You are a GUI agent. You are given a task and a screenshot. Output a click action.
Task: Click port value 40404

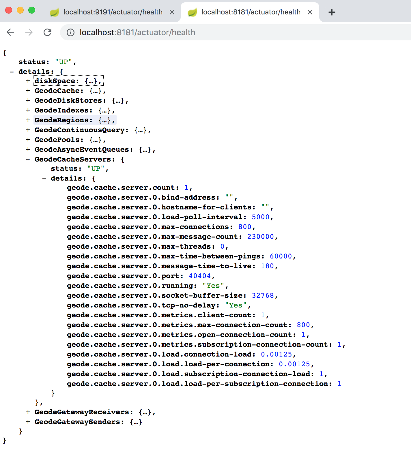[x=200, y=276]
